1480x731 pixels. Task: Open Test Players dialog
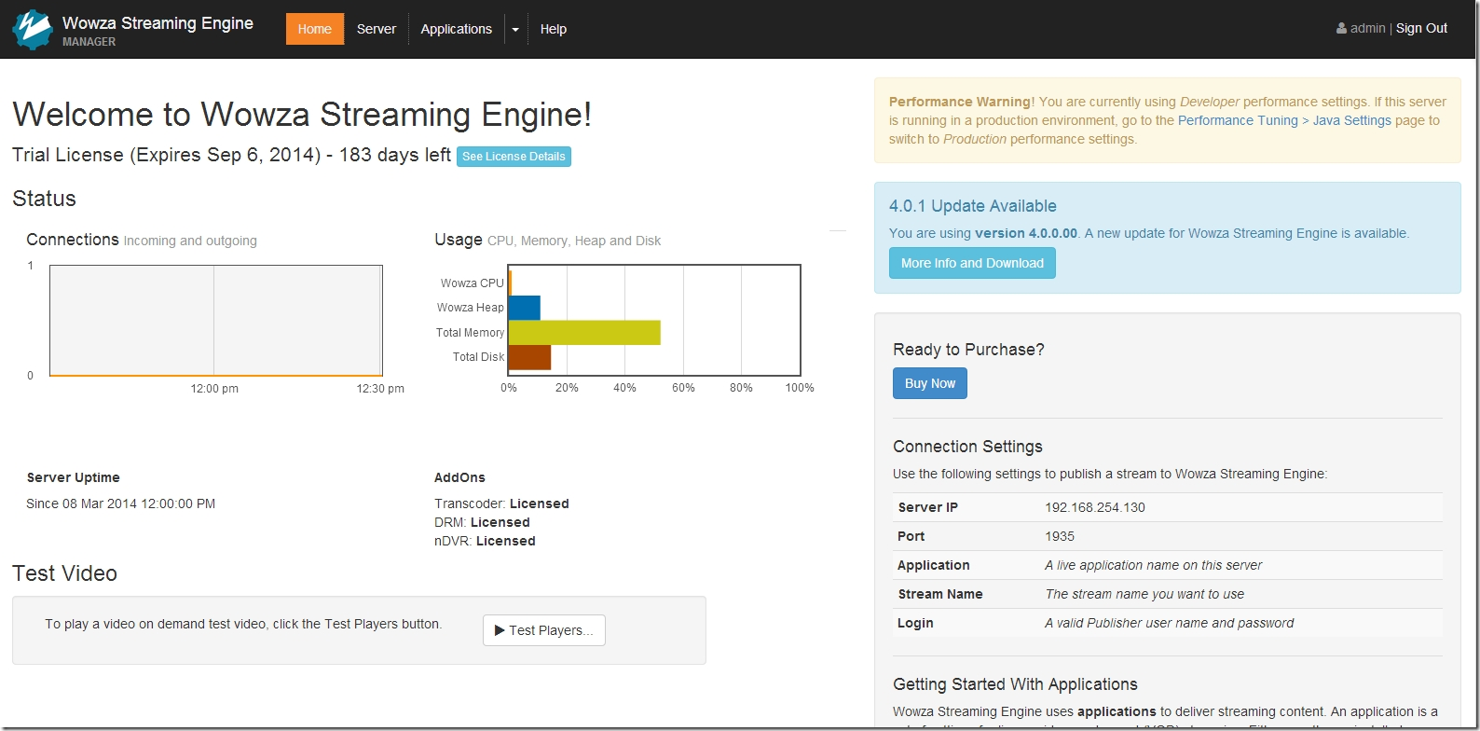coord(544,630)
